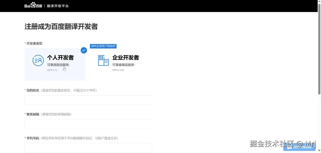Focus the 手机号码 input field

click(88, 148)
